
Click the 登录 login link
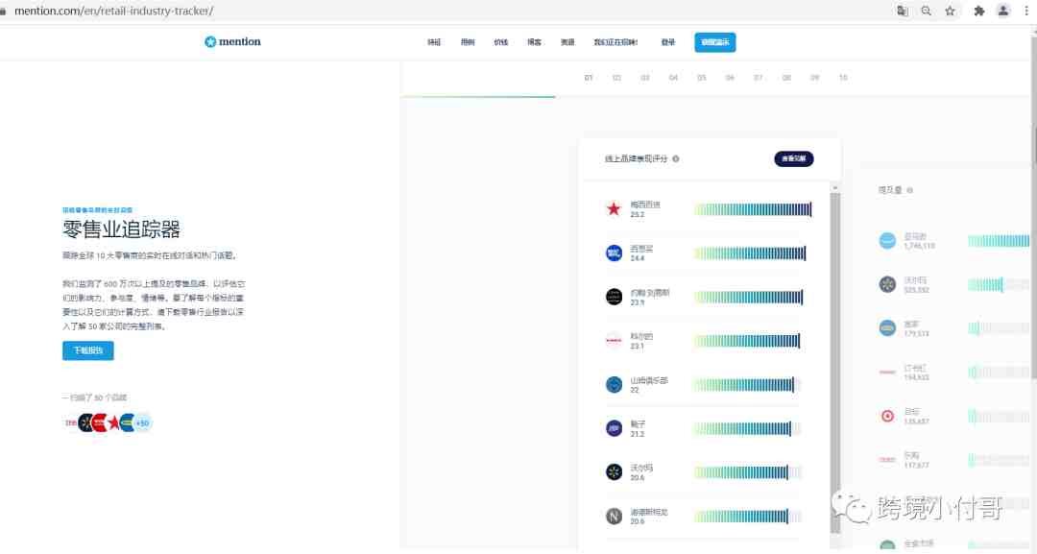point(668,42)
